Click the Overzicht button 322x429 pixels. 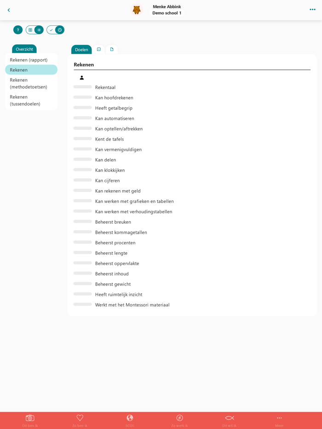coord(24,49)
